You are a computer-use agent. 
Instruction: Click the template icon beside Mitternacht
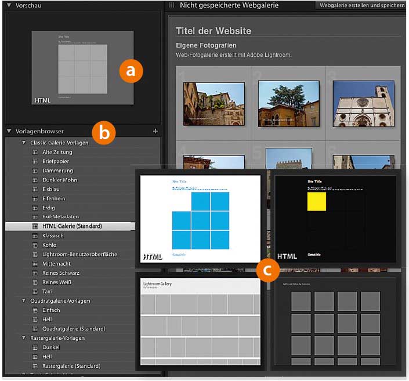34,263
